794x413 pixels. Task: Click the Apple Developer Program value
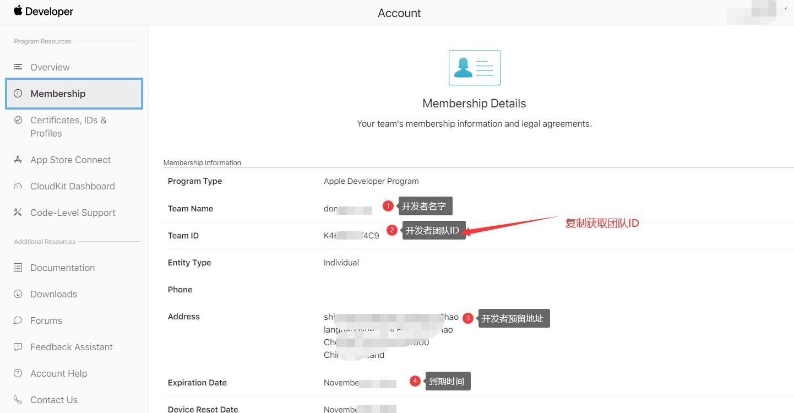click(371, 181)
